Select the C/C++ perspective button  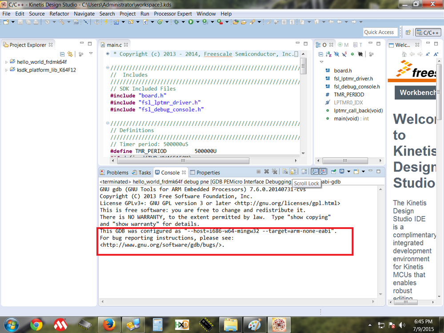427,32
